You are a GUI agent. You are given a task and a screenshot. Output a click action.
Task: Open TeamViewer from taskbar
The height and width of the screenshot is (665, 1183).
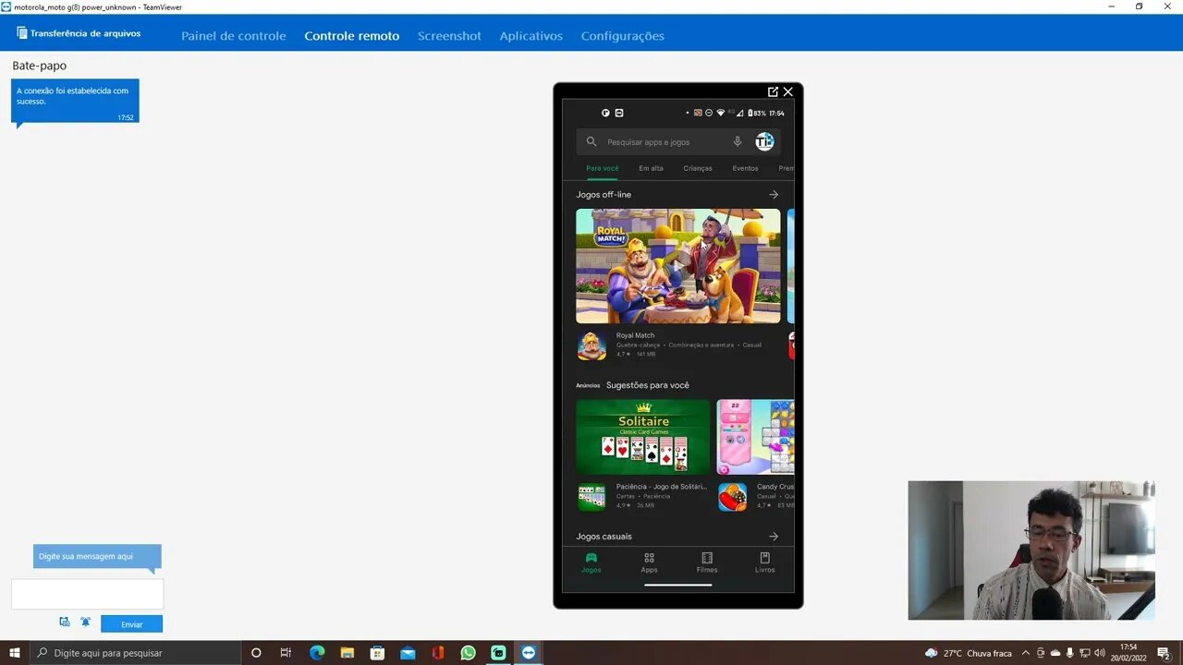point(529,653)
